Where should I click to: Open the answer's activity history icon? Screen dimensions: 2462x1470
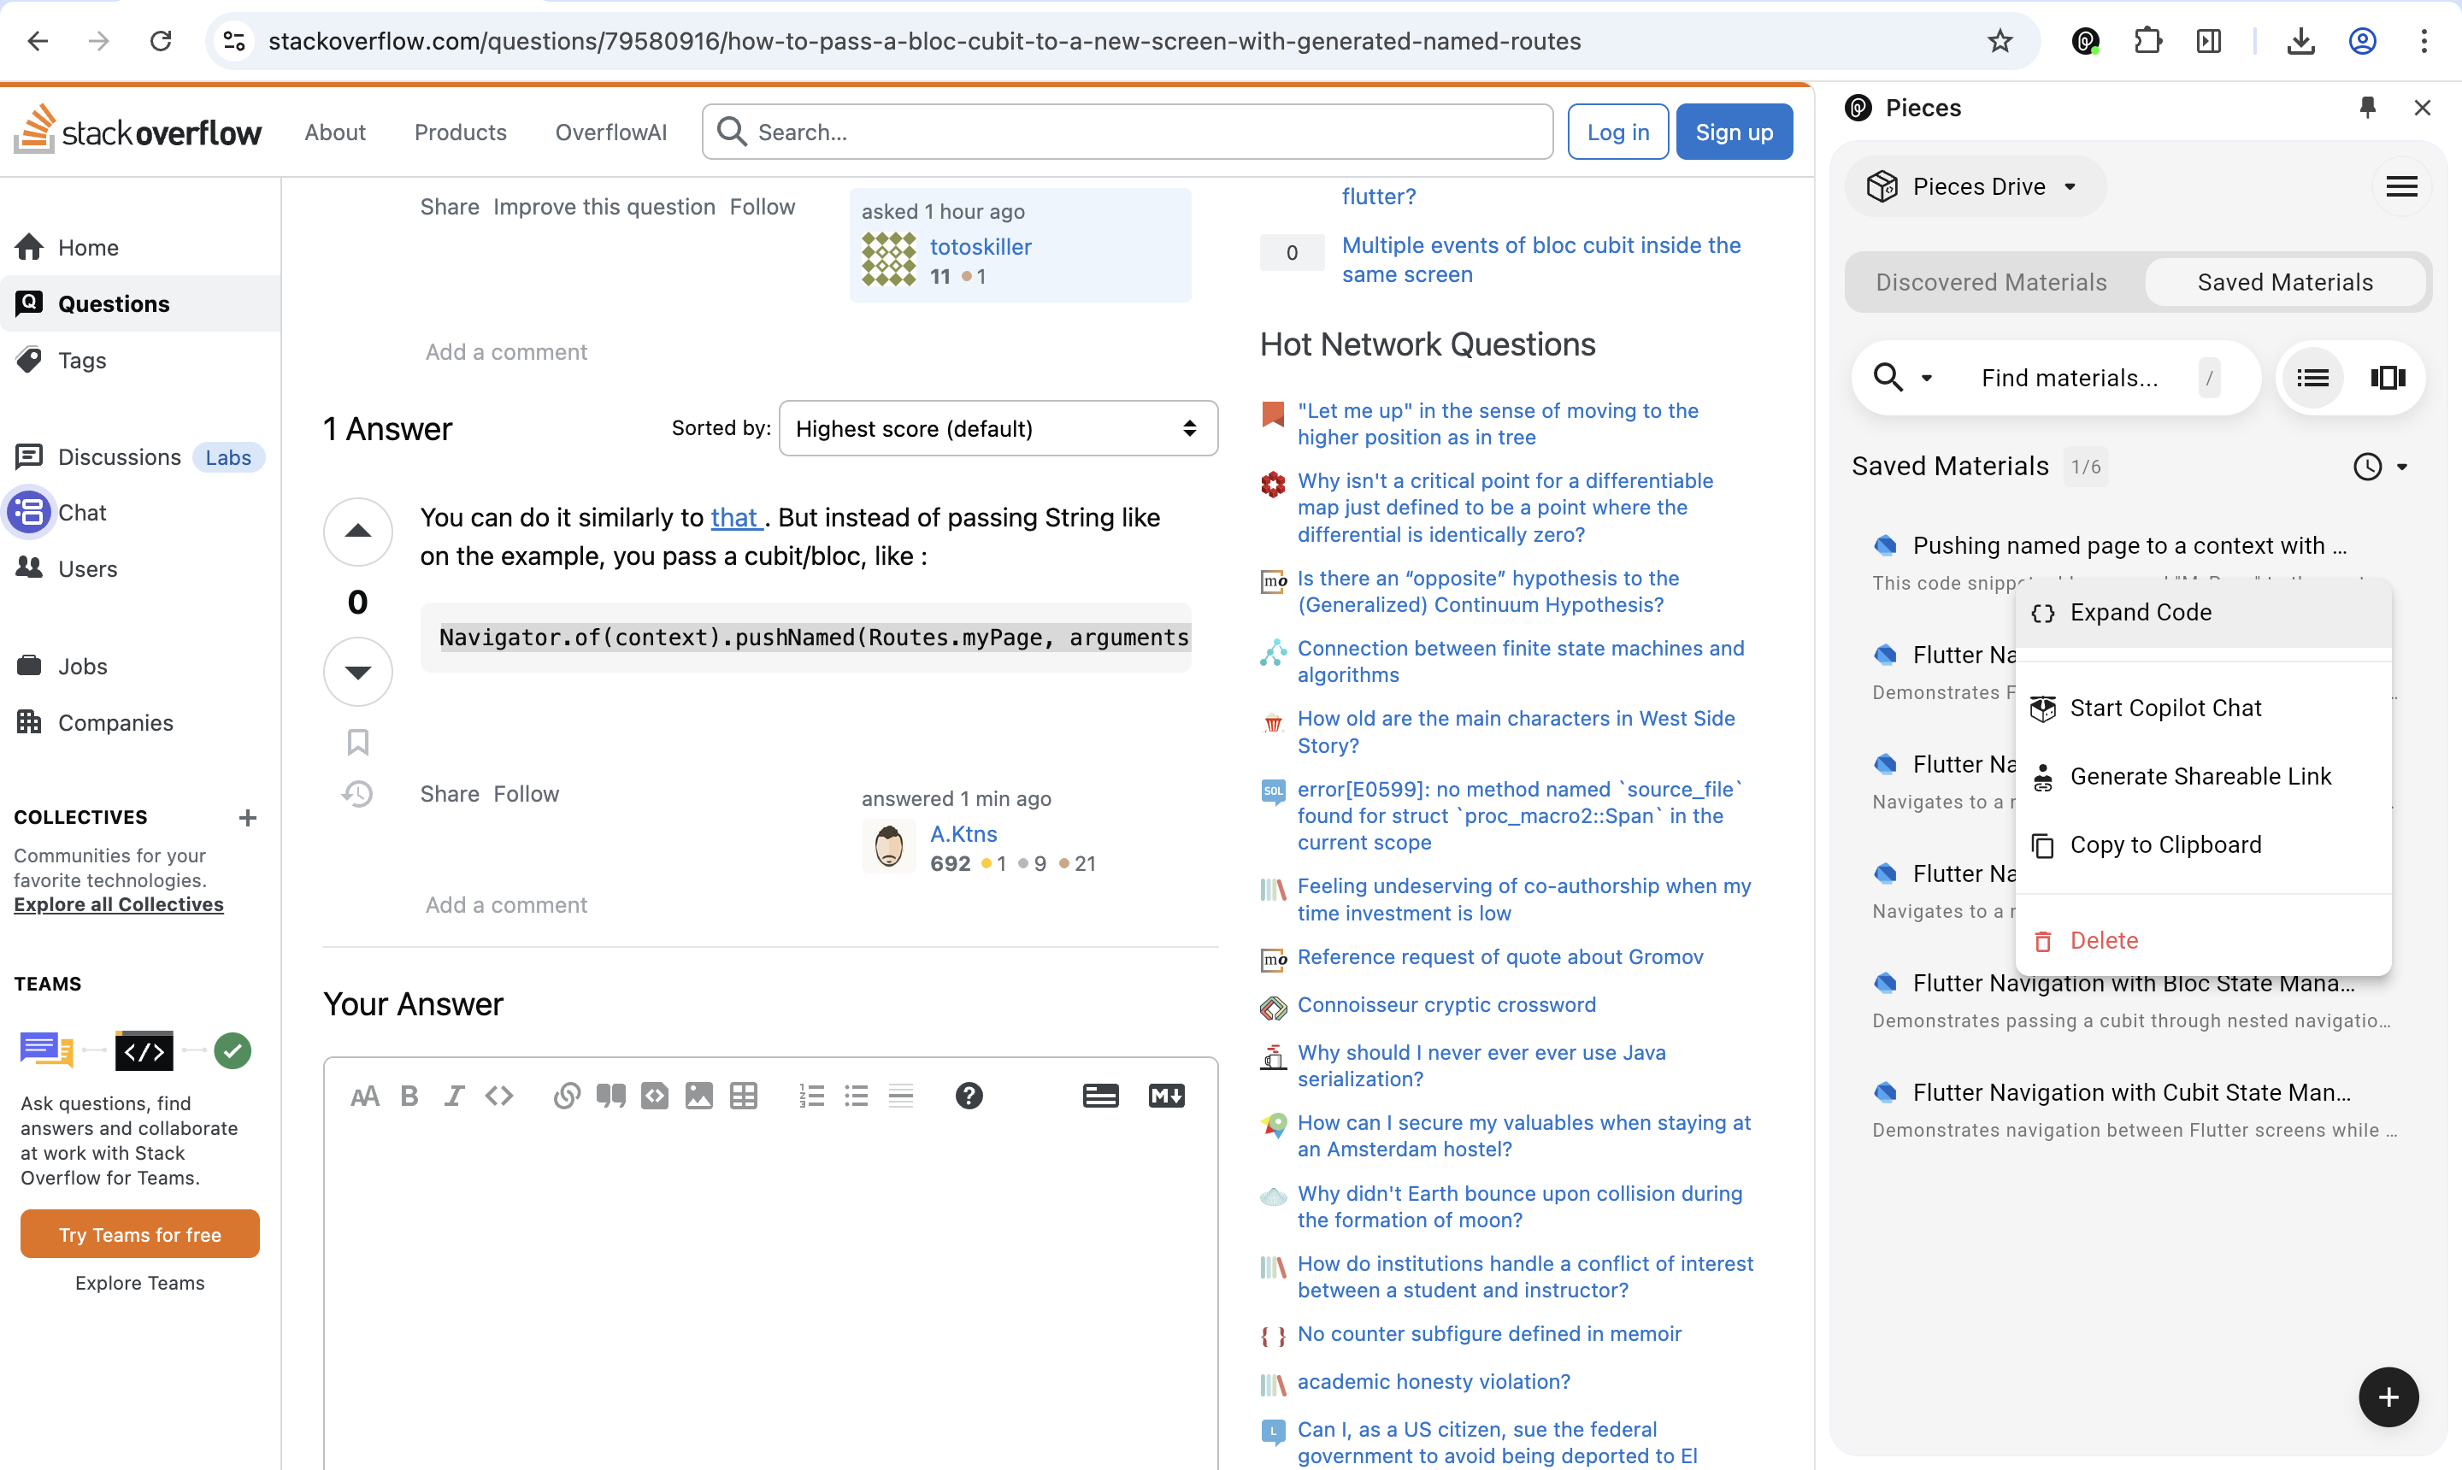point(357,793)
